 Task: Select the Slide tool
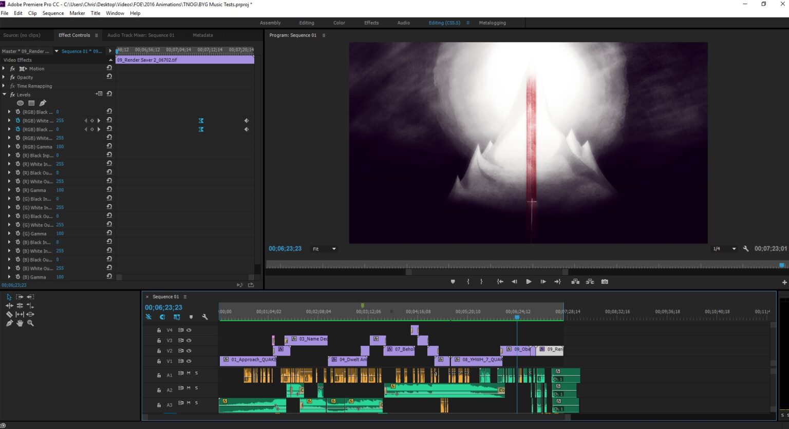30,314
